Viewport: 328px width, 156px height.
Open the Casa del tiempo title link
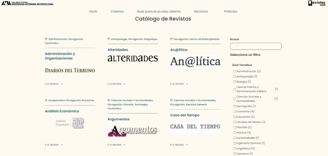184,115
